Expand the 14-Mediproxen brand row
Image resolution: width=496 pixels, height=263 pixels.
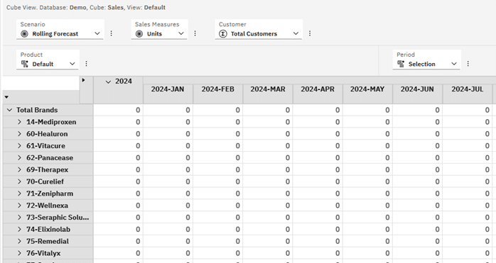pos(19,122)
